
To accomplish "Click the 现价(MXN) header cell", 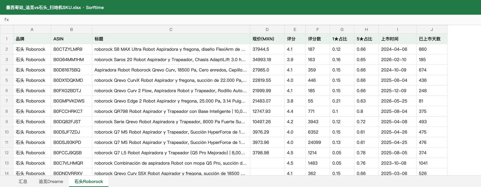I will point(267,39).
